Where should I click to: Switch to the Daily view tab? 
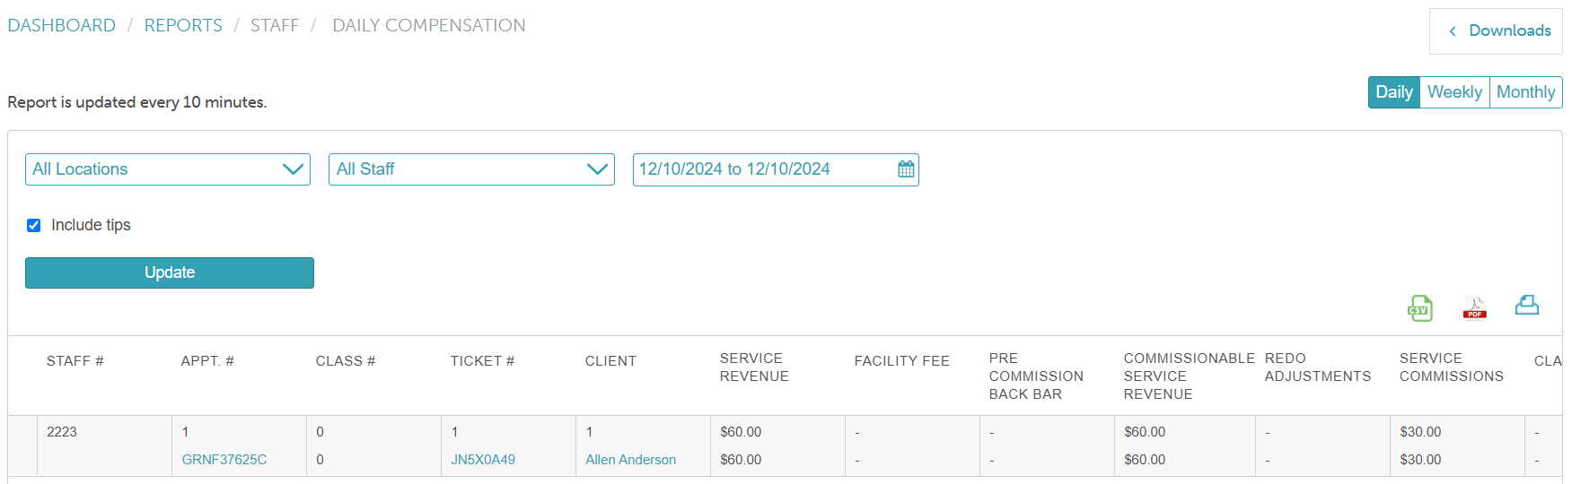tap(1393, 92)
